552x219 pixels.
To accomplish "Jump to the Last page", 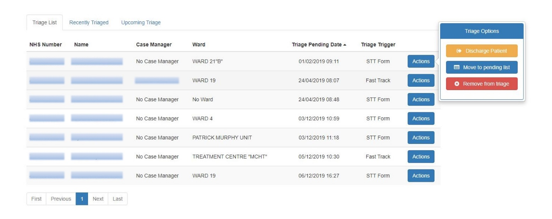I will click(x=117, y=199).
